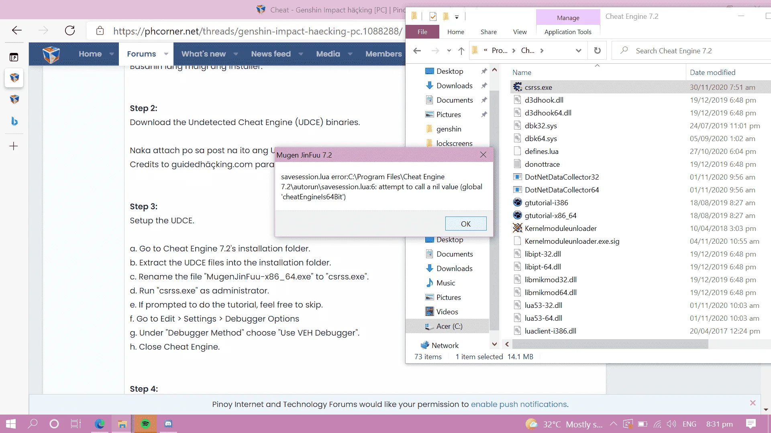Open Windows Search from the taskbar
Image resolution: width=771 pixels, height=433 pixels.
[x=33, y=424]
